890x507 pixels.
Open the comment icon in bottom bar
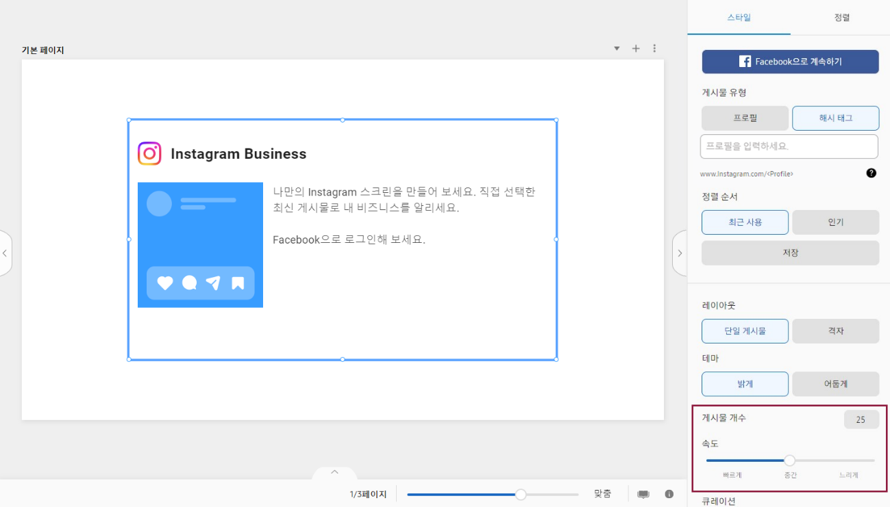[643, 494]
